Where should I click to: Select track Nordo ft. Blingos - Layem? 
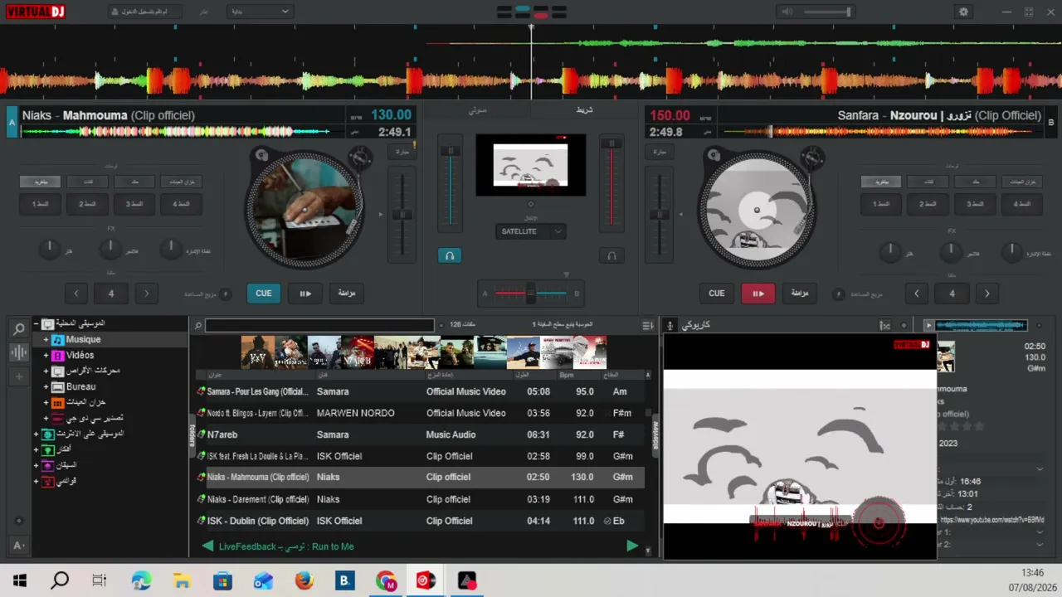[420, 413]
